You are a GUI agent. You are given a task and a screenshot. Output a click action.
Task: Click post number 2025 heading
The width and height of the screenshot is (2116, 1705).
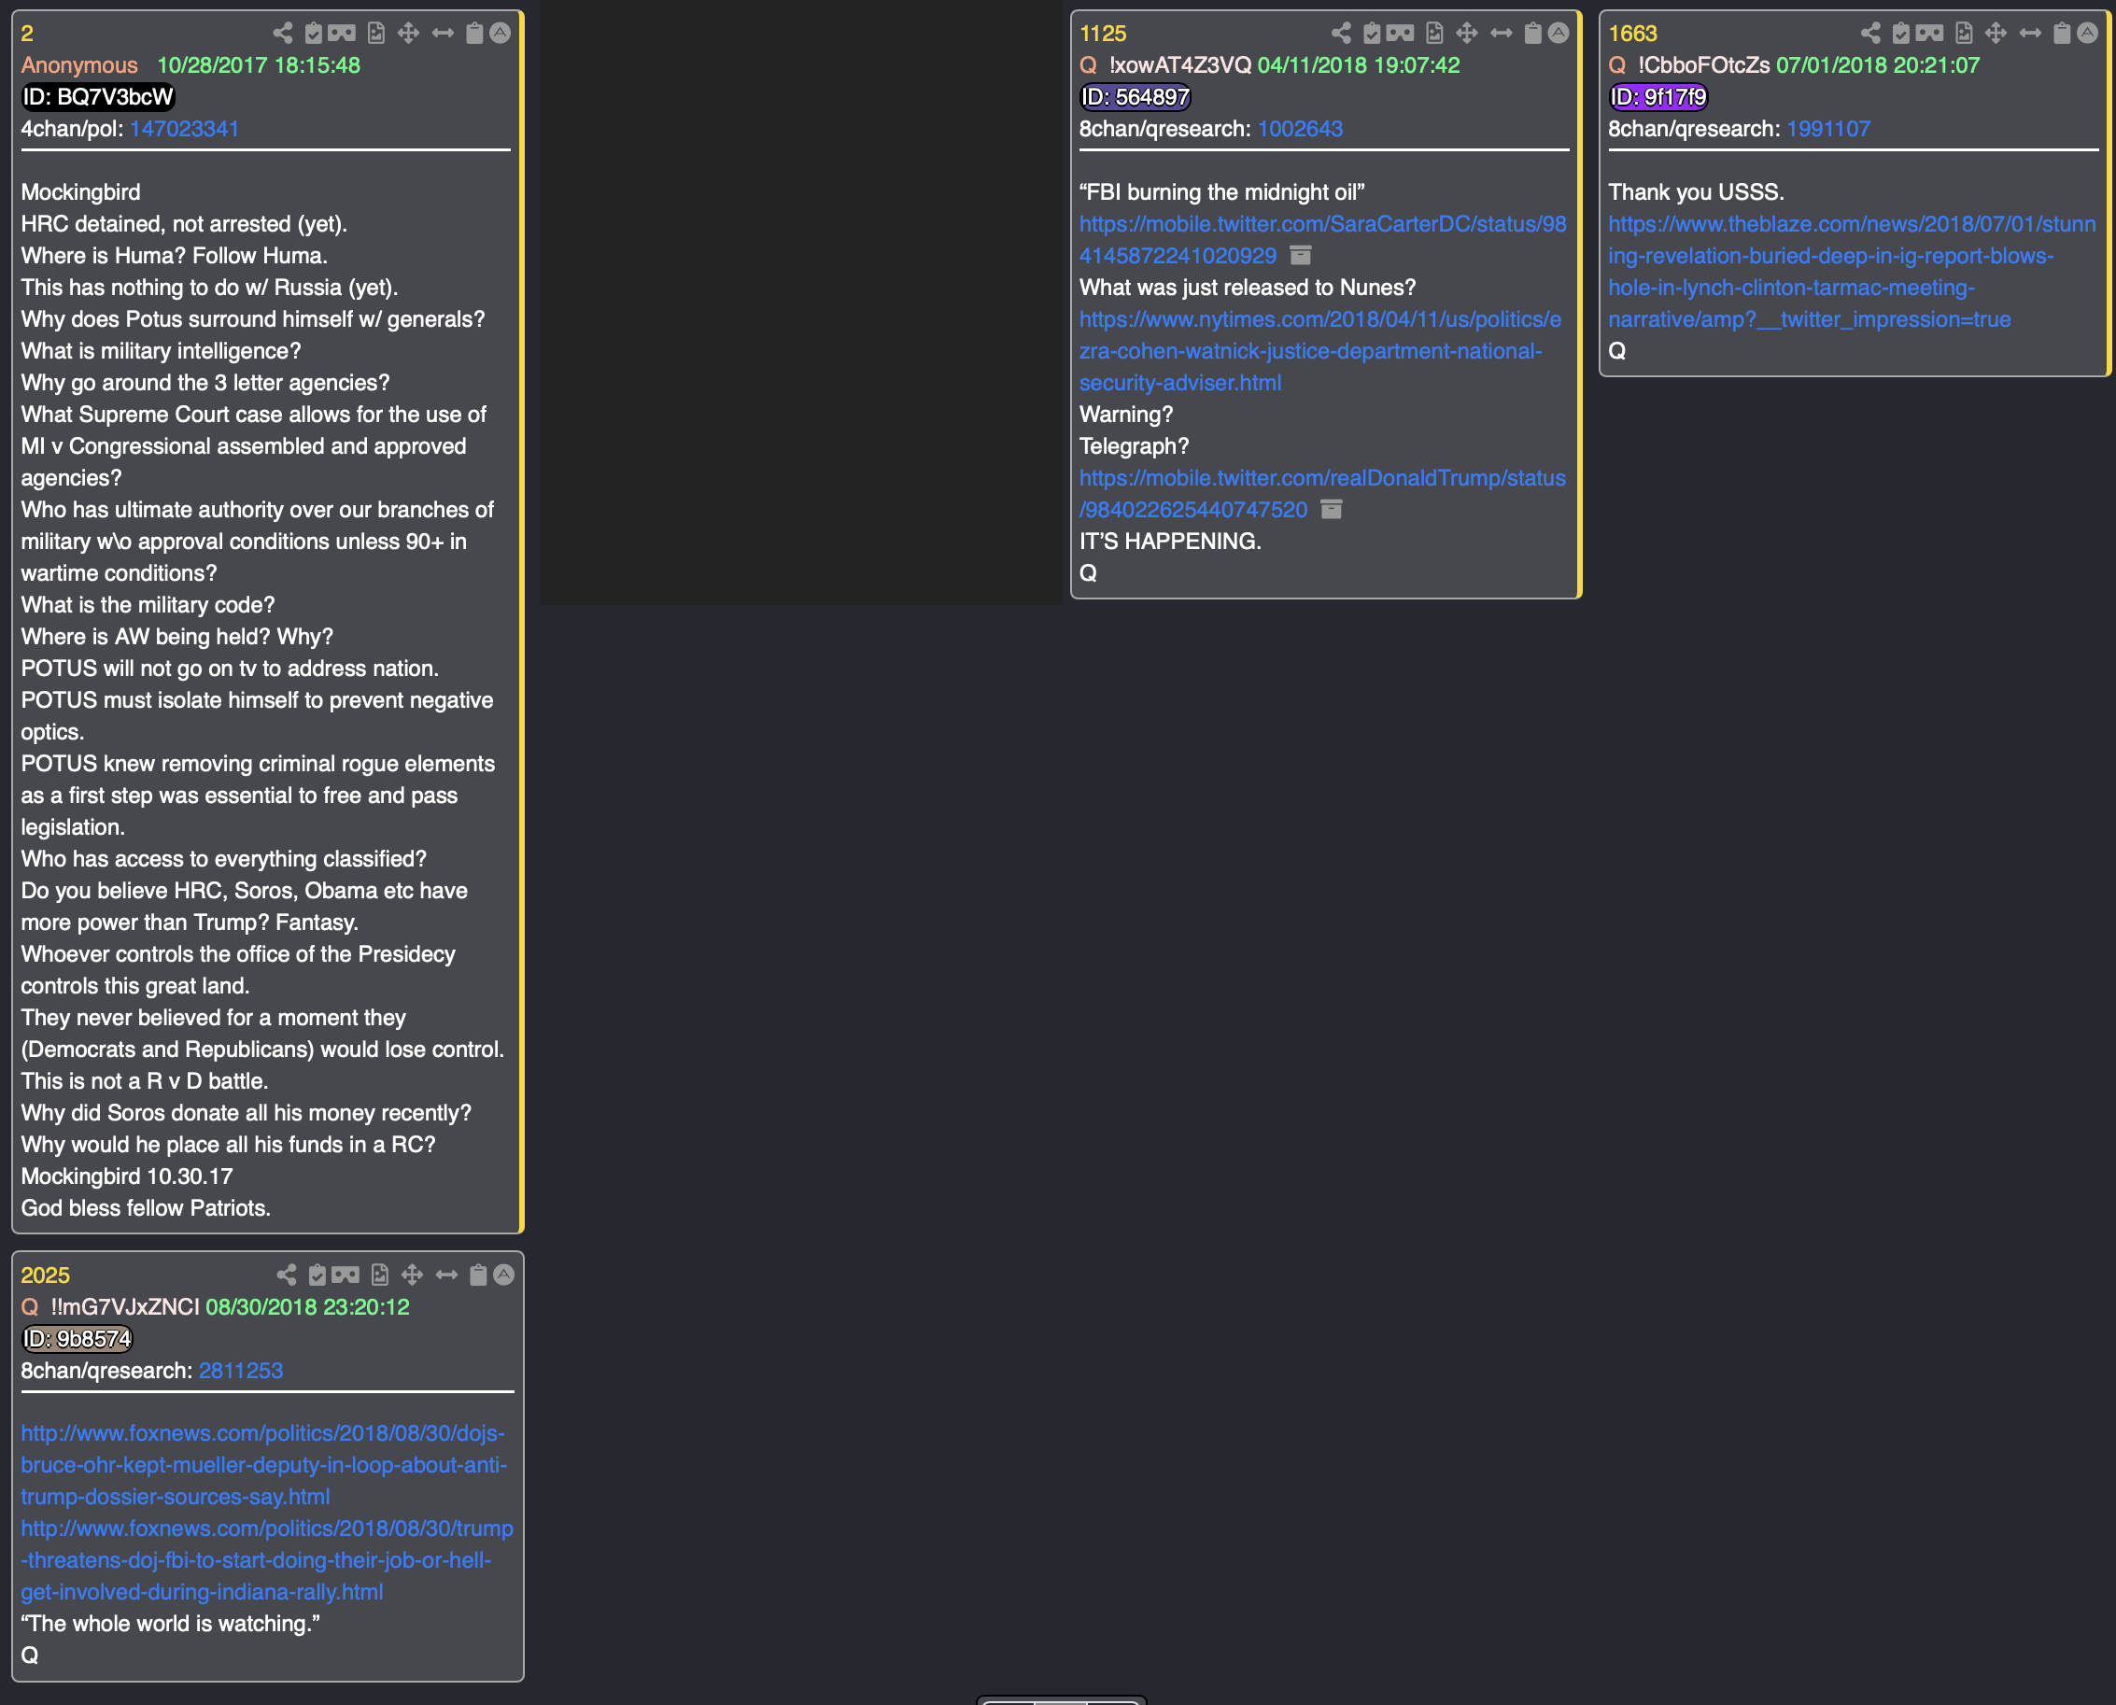(x=45, y=1275)
